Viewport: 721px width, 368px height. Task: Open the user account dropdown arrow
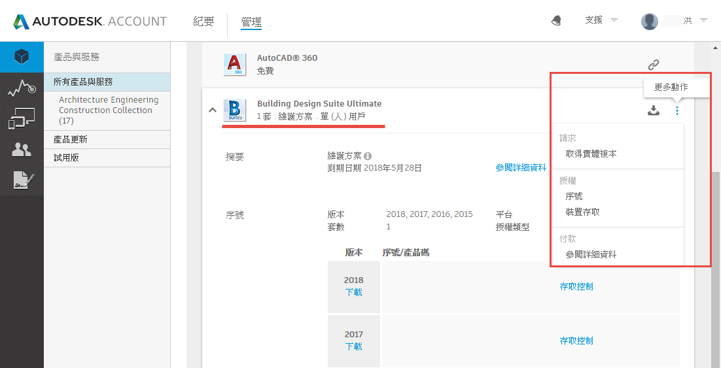tap(703, 20)
